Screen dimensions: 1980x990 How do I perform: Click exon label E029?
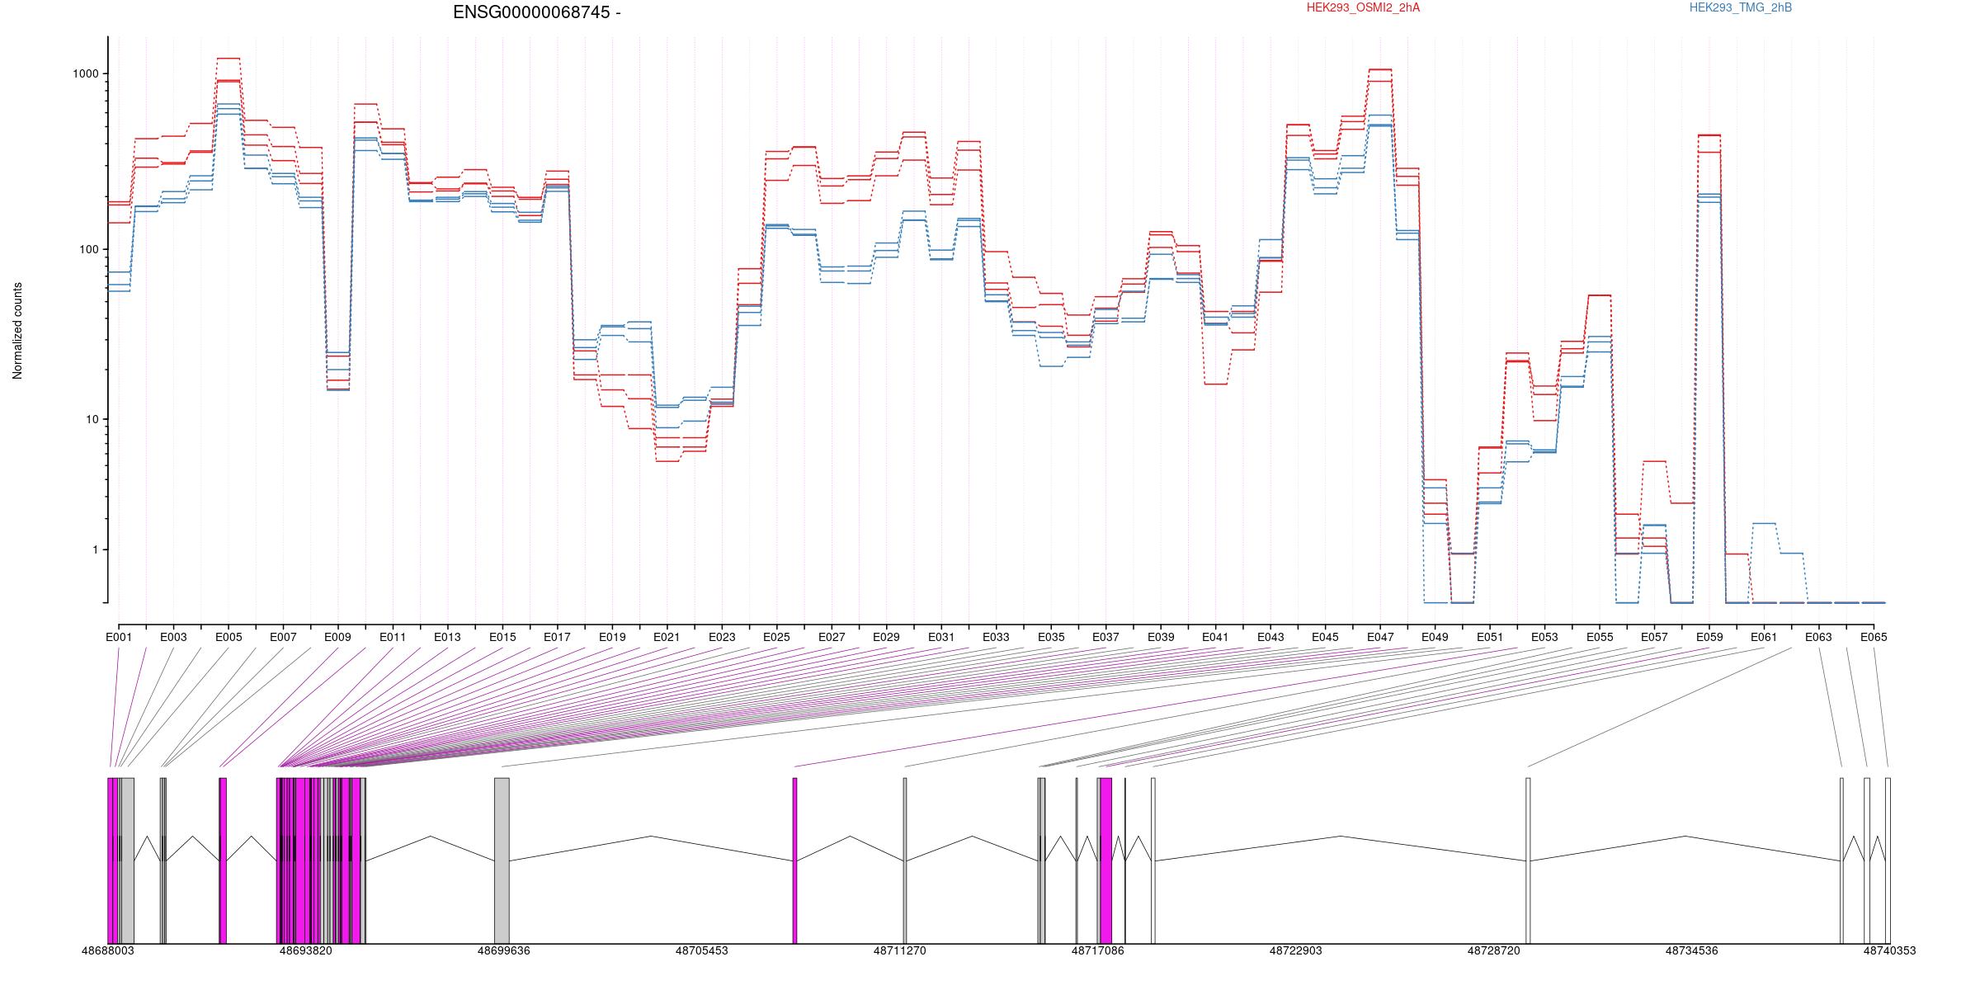(x=886, y=637)
